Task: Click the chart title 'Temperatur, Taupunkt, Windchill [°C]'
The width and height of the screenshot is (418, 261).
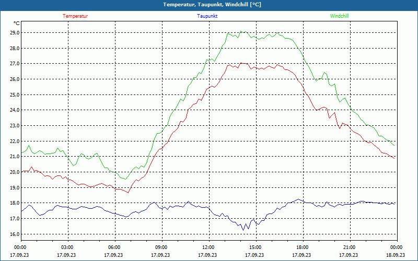Action: click(x=212, y=5)
